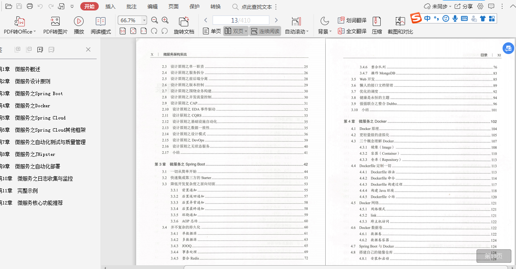Open the Sogou soft keyboard icon
This screenshot has width=516, height=269.
pyautogui.click(x=464, y=18)
